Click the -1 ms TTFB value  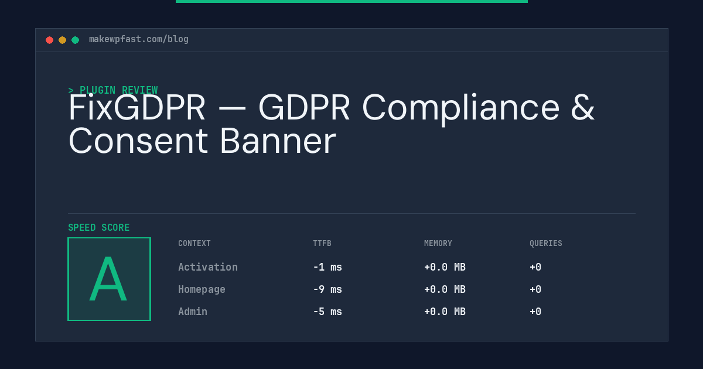point(327,267)
